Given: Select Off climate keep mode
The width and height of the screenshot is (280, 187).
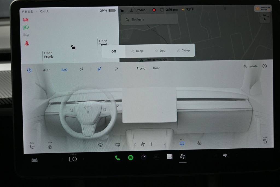Looking at the screenshot, I should [x=114, y=51].
